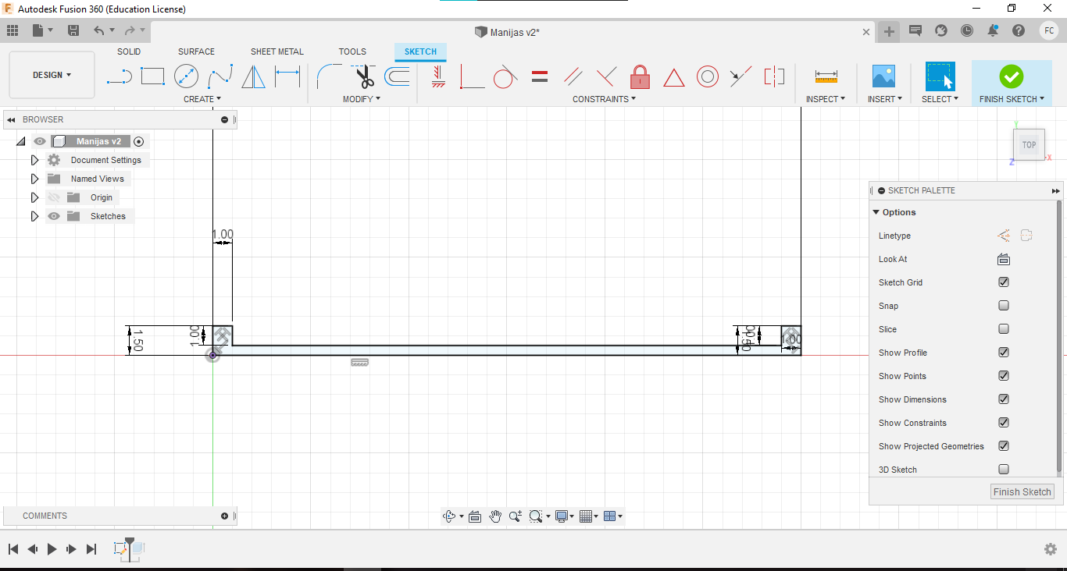
Task: Toggle the Show Points checkbox
Action: click(x=1004, y=376)
